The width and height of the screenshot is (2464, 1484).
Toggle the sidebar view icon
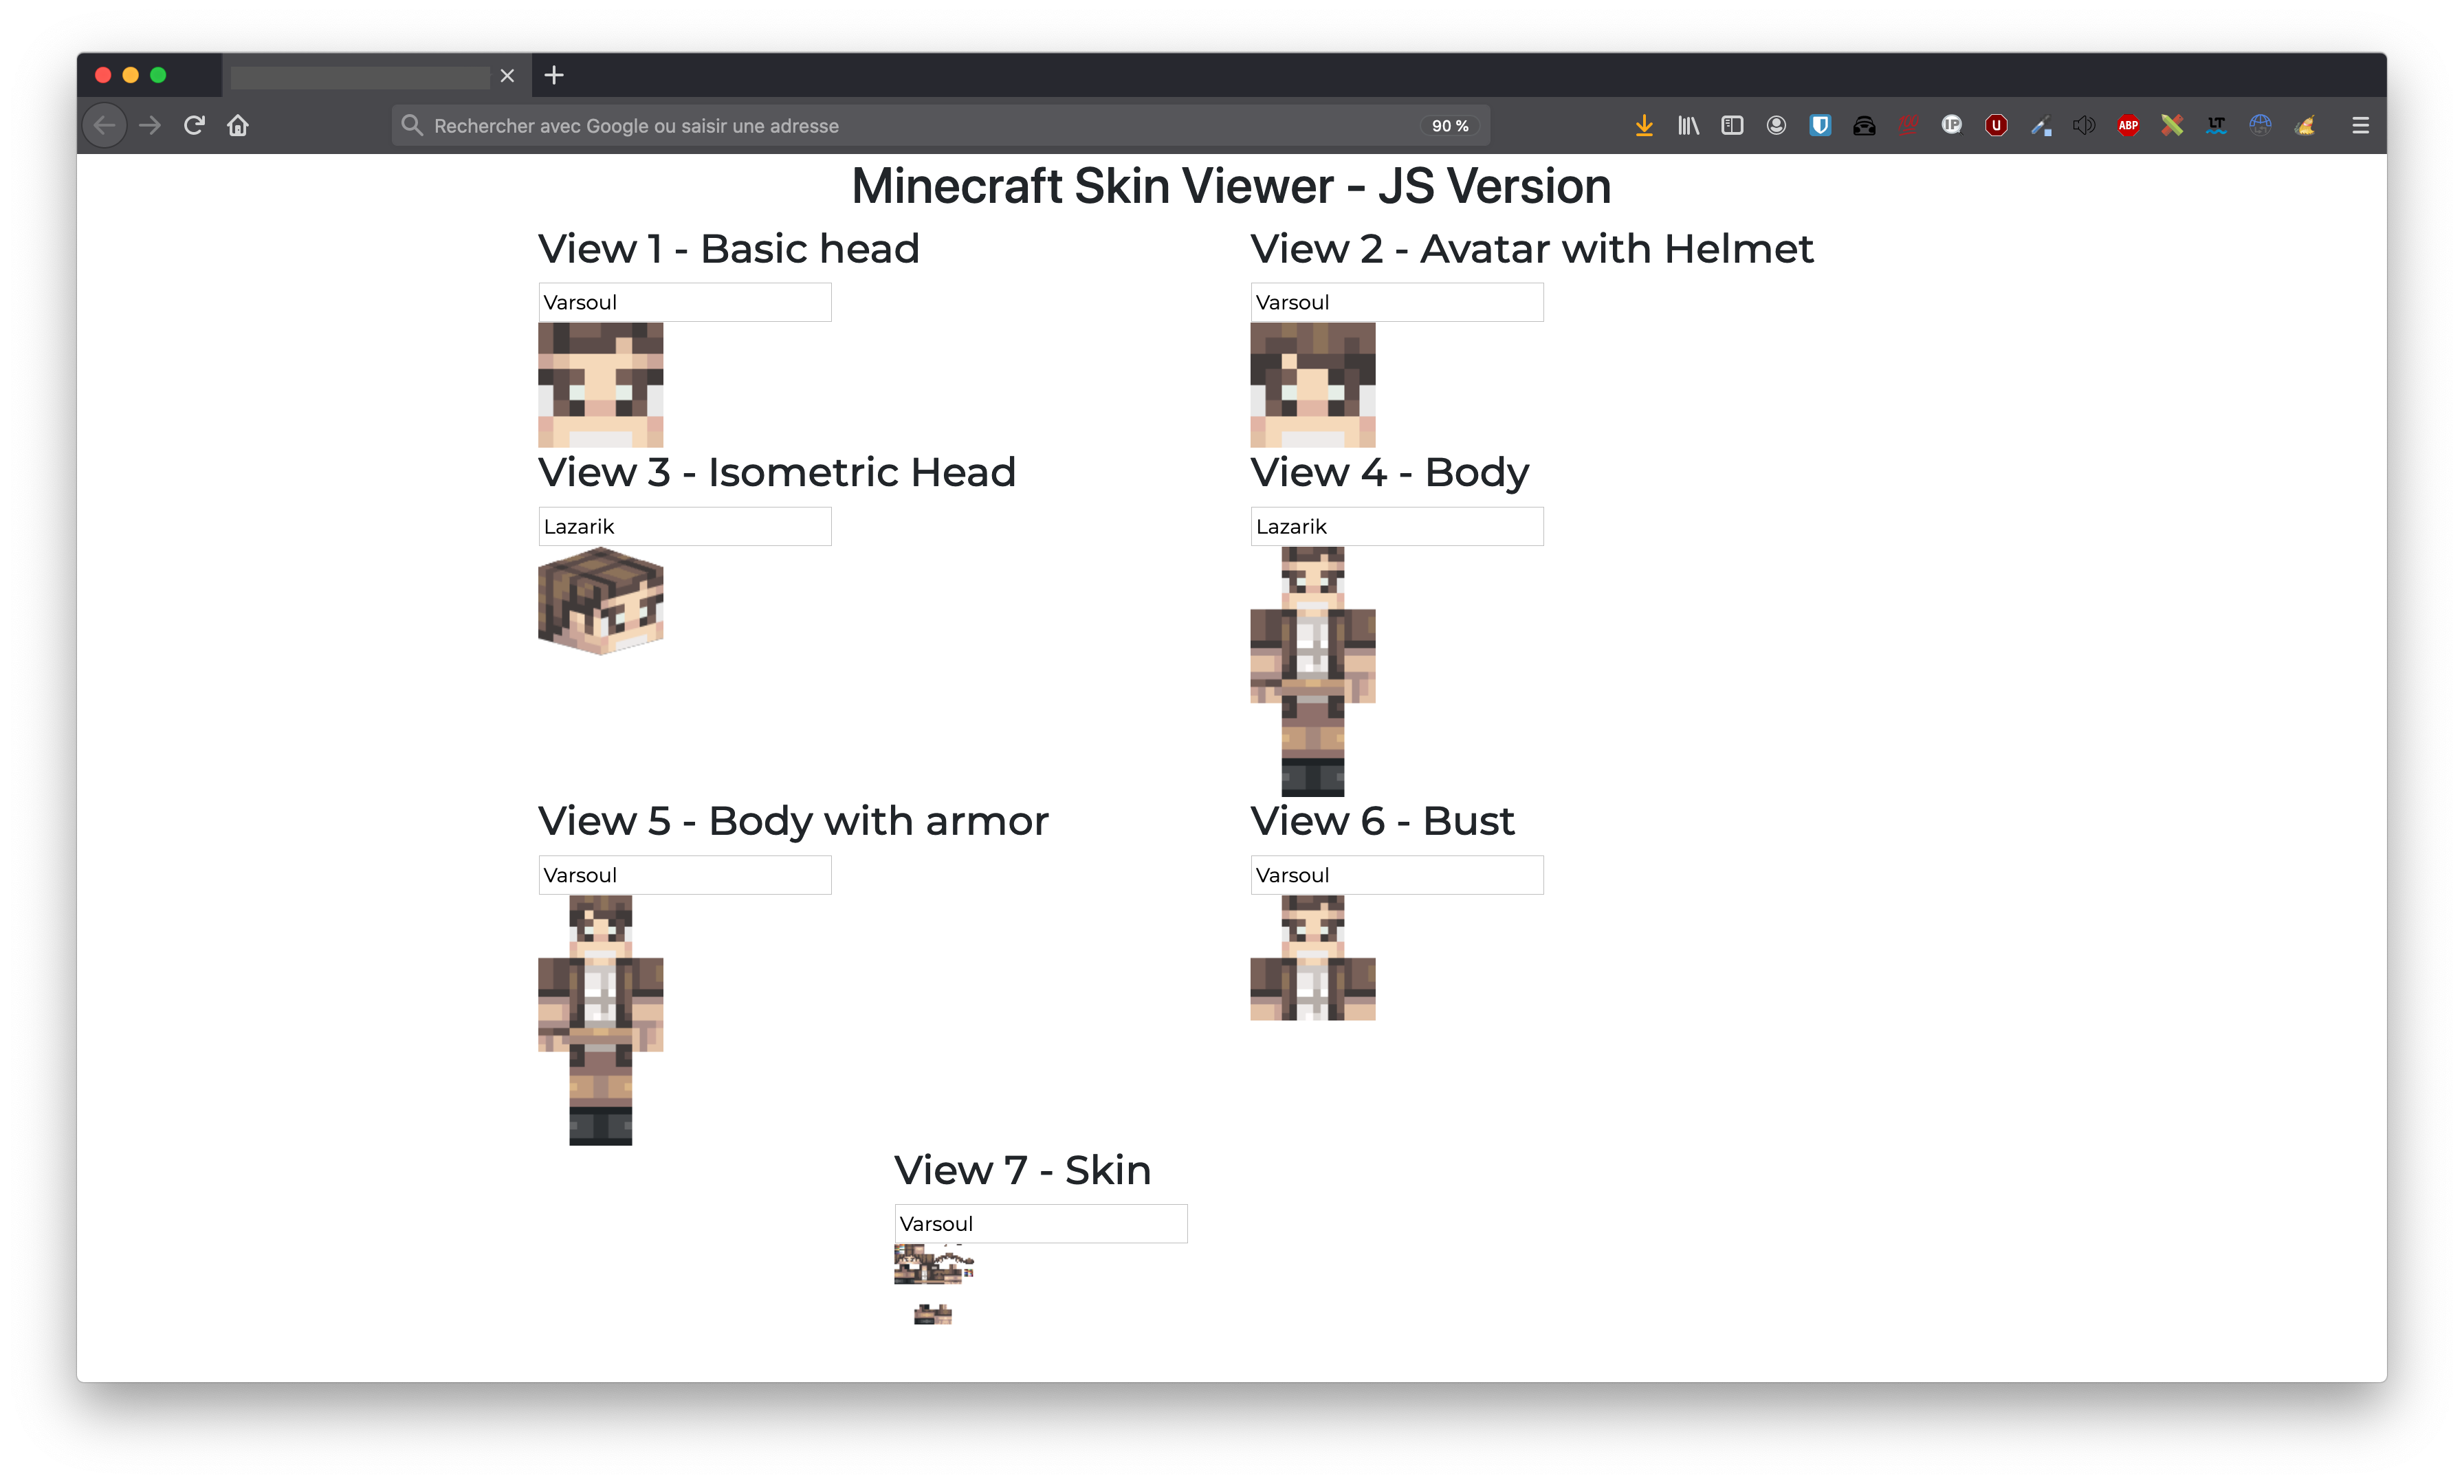1731,125
